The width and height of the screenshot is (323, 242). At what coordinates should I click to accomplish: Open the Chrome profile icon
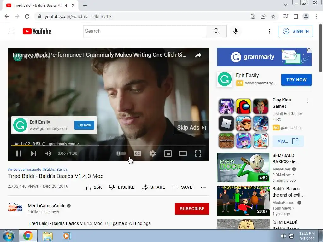(306, 16)
